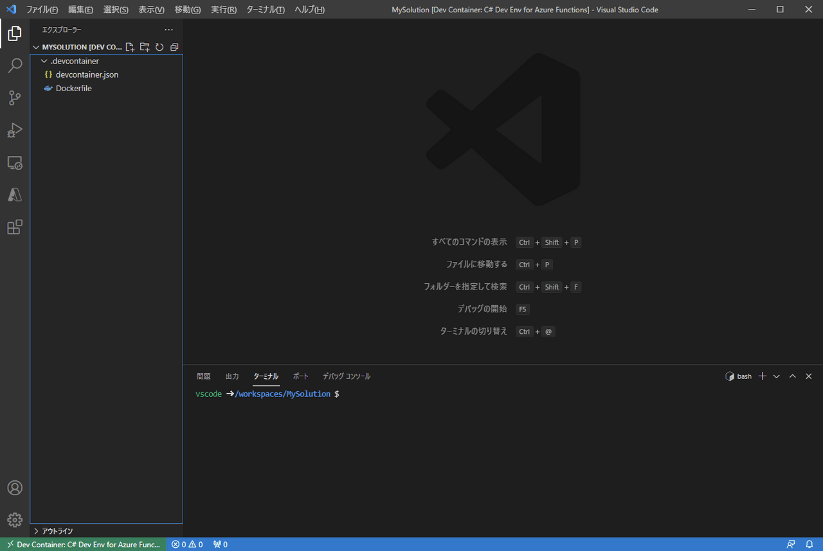Image resolution: width=823 pixels, height=551 pixels.
Task: Click ファイルに移動する hint text
Action: coord(476,265)
